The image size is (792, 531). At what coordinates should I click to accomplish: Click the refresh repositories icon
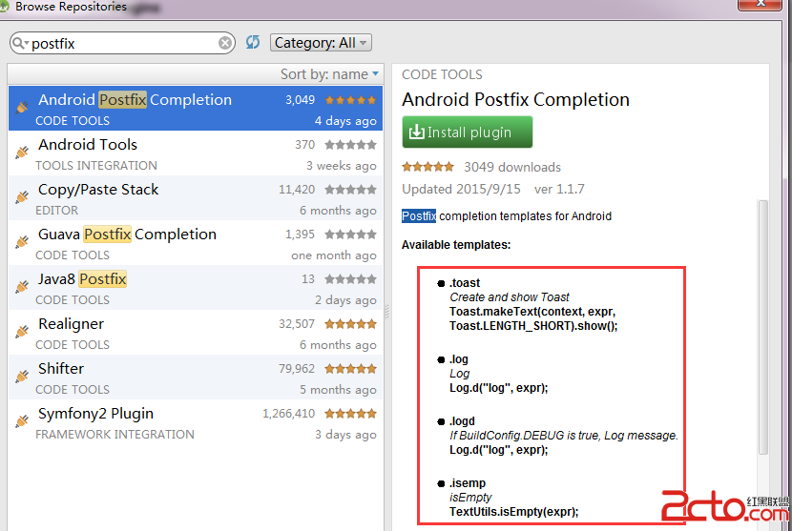pyautogui.click(x=253, y=42)
